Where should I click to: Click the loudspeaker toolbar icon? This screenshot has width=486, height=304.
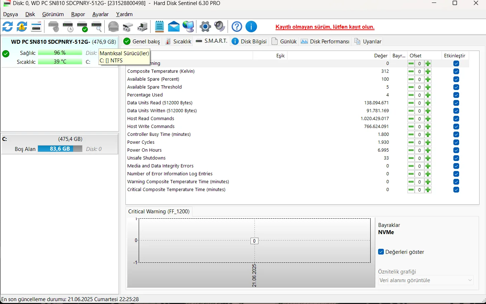tap(219, 27)
